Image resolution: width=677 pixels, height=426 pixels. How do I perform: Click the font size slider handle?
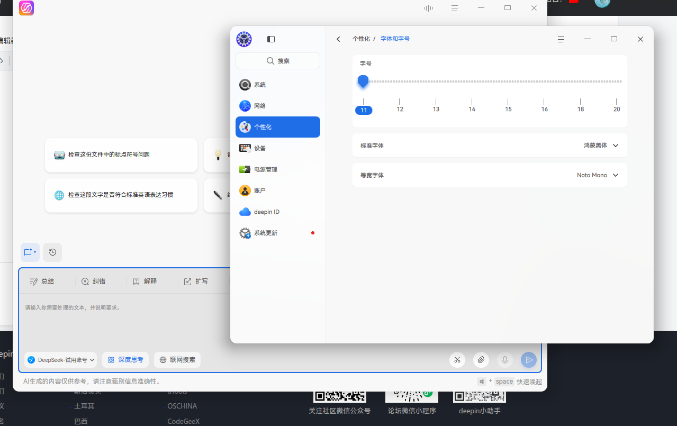click(363, 81)
